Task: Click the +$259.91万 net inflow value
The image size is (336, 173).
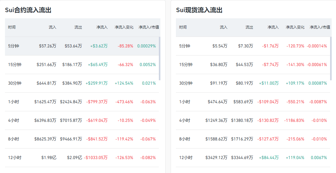Action: pos(96,83)
